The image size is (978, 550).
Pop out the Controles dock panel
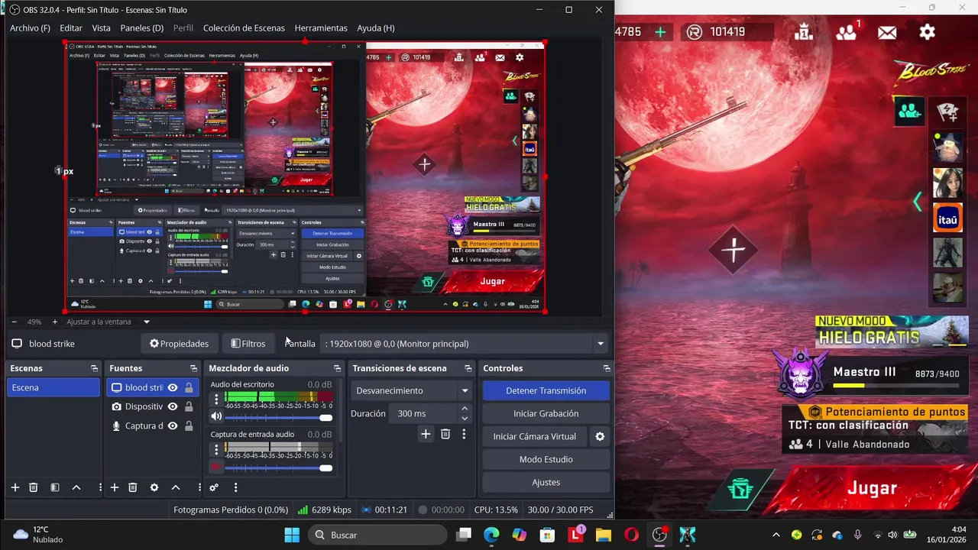pyautogui.click(x=606, y=368)
